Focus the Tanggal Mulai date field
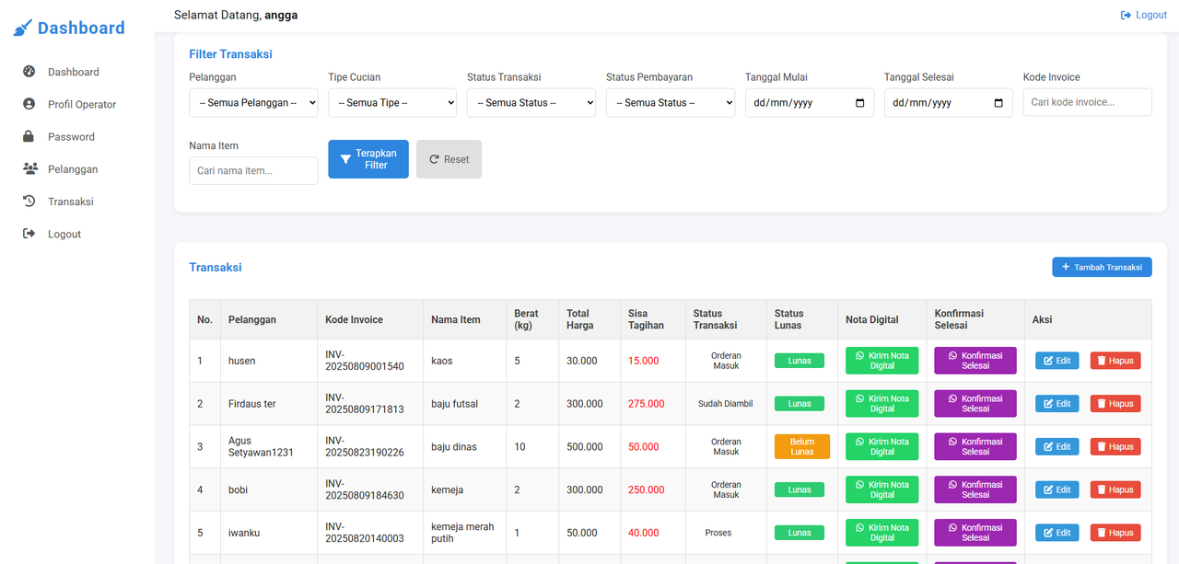Image resolution: width=1179 pixels, height=564 pixels. pyautogui.click(x=810, y=103)
